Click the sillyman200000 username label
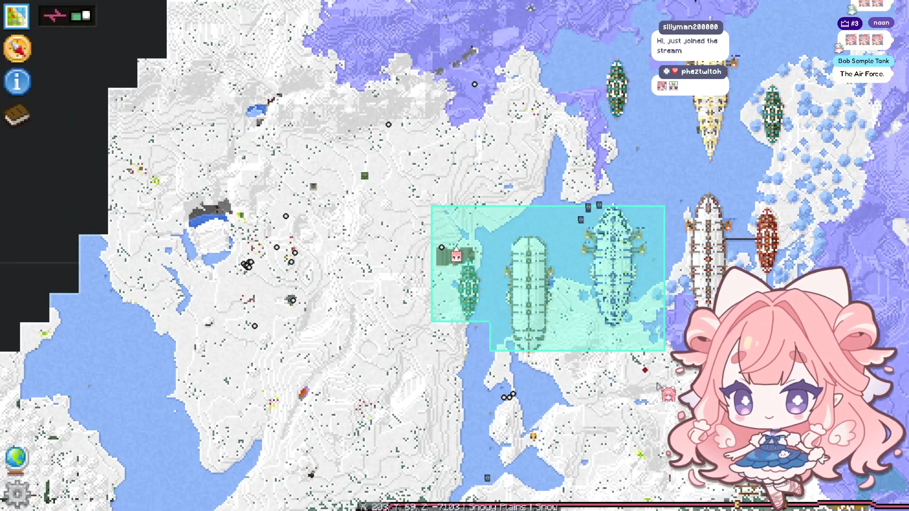 690,27
